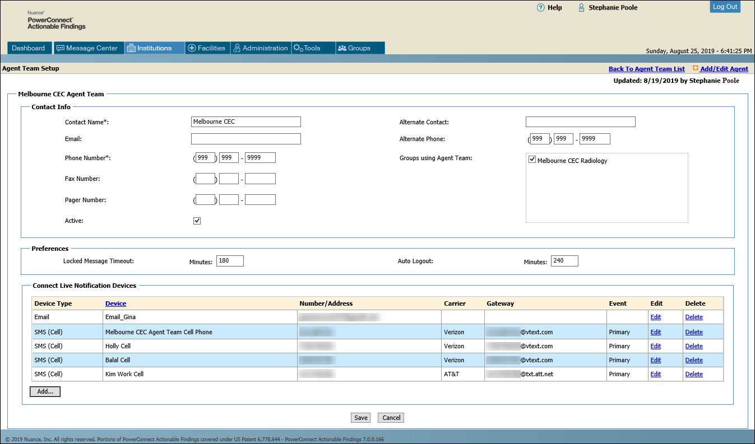Click the Institutions building icon
755x444 pixels.
point(131,48)
